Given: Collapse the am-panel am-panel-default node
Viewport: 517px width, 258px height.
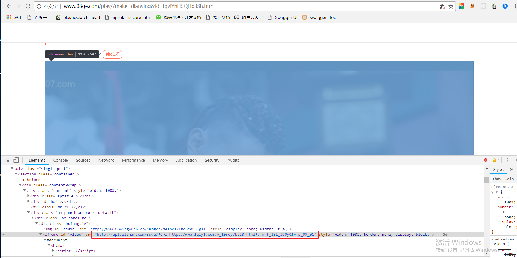Looking at the screenshot, I should 29,212.
